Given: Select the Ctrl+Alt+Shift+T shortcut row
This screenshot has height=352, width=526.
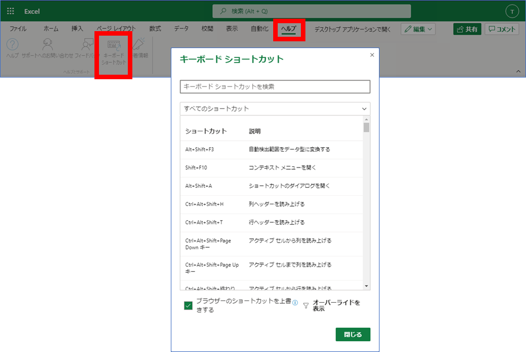Looking at the screenshot, I should [x=271, y=222].
